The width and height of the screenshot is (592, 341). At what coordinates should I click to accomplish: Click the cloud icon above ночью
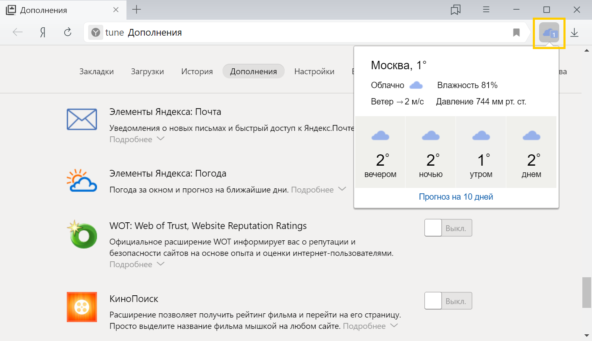coord(431,135)
